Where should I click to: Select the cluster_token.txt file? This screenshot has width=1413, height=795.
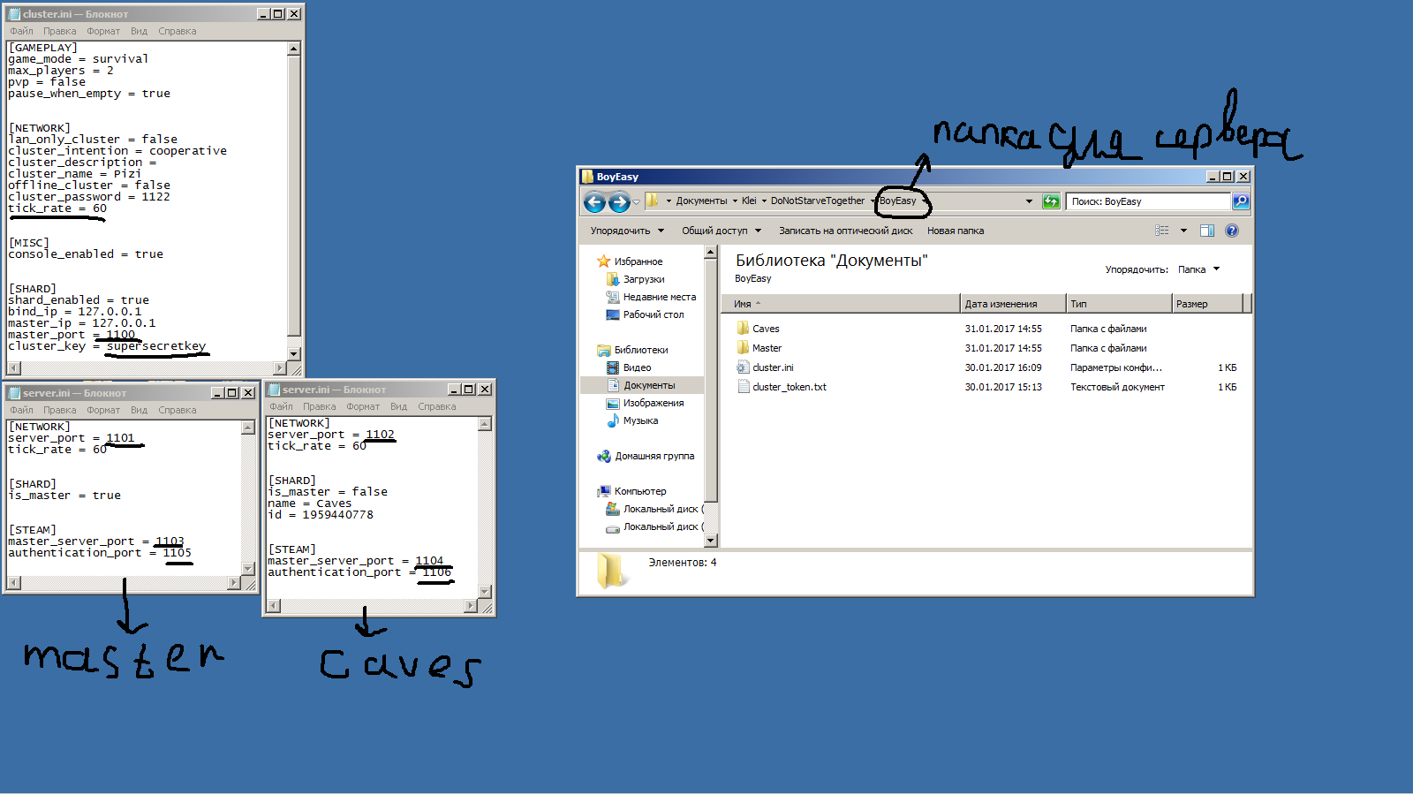tap(789, 387)
